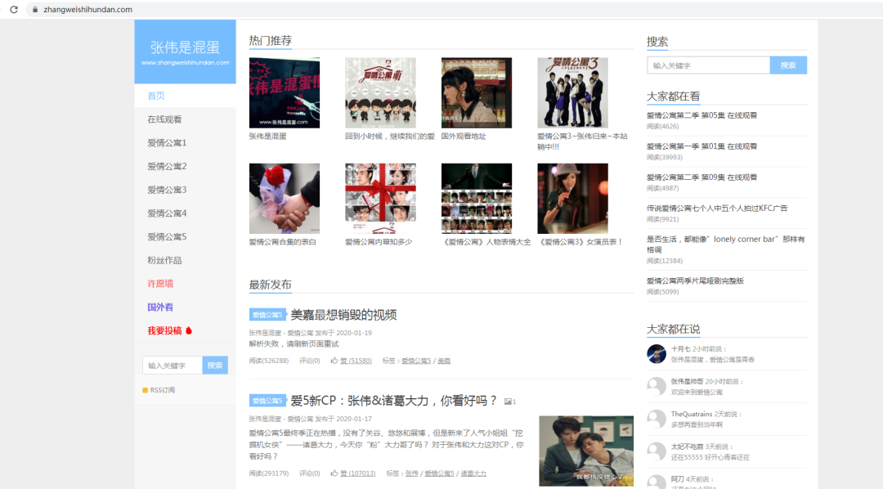Open TheQuatrains commenter avatar
This screenshot has width=883, height=489.
[x=656, y=419]
